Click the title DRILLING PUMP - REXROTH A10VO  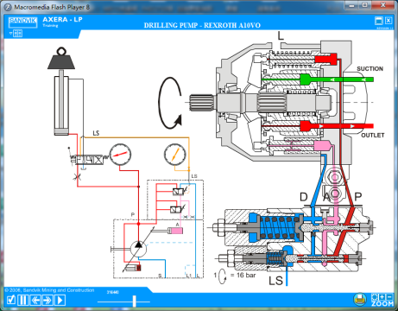[202, 25]
